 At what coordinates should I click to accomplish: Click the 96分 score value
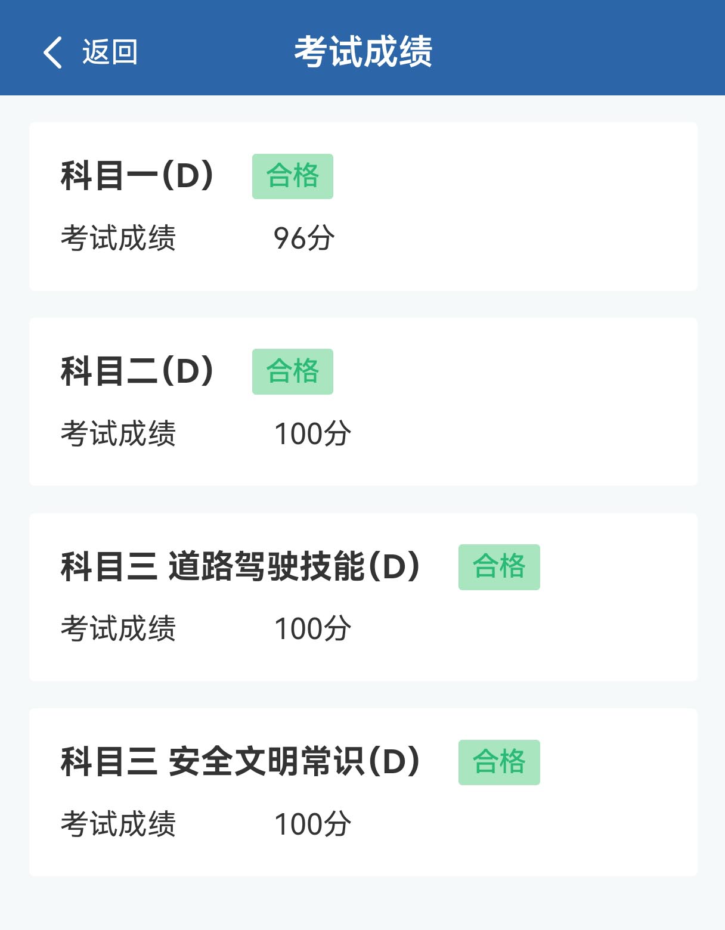coord(304,238)
